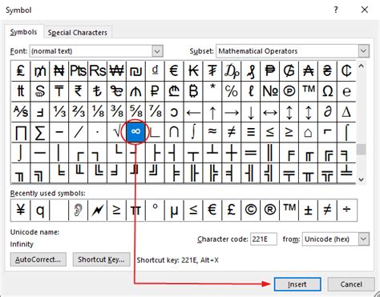380x297 pixels.
Task: Click the Cancel button
Action: [351, 284]
